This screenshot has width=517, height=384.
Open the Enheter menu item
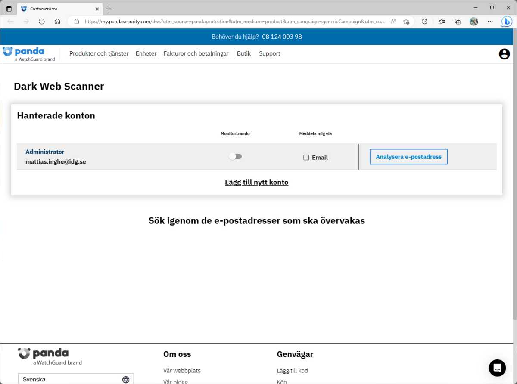pos(146,53)
